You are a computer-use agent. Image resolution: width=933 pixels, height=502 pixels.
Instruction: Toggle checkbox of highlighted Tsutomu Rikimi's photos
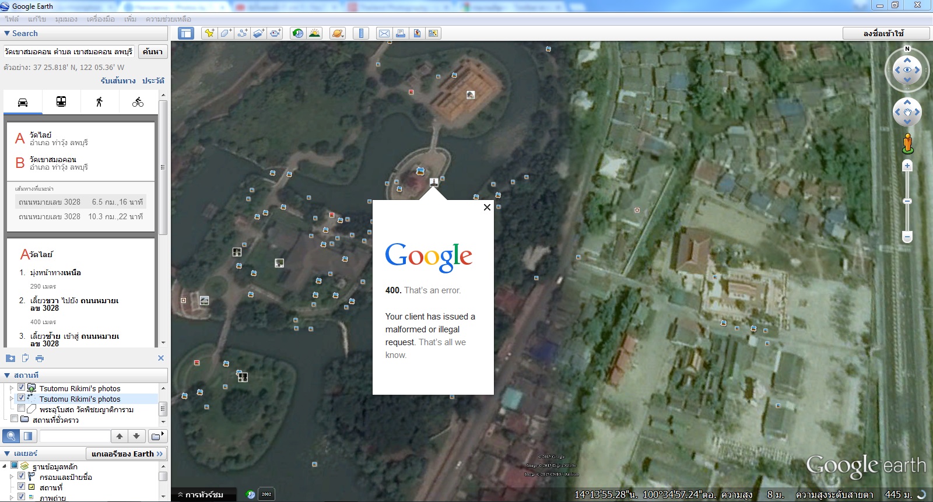21,398
